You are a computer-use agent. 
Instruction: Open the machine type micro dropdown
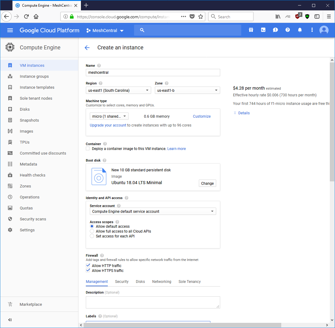coord(109,116)
